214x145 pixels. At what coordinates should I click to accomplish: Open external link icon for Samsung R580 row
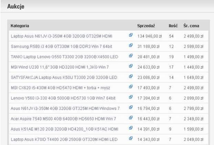tap(131, 45)
